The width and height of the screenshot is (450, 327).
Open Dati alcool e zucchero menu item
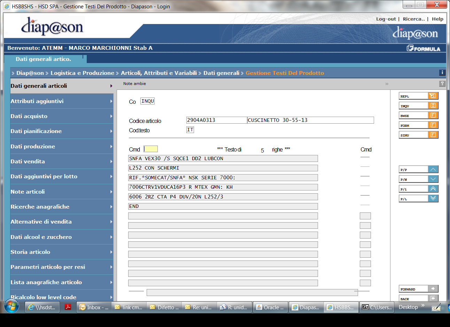point(62,237)
